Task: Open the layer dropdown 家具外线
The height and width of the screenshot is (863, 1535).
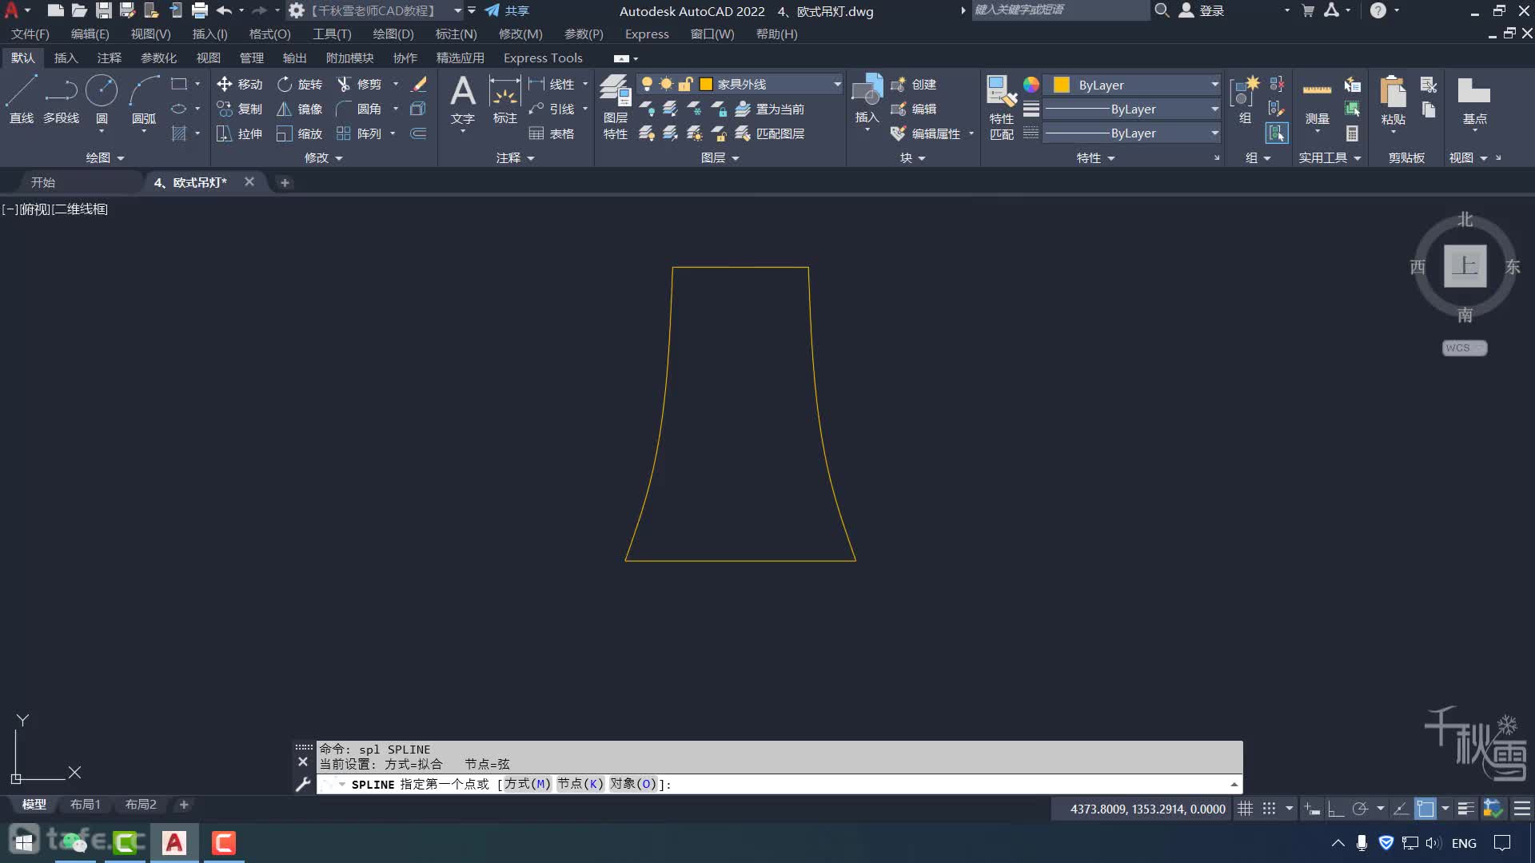Action: click(837, 84)
